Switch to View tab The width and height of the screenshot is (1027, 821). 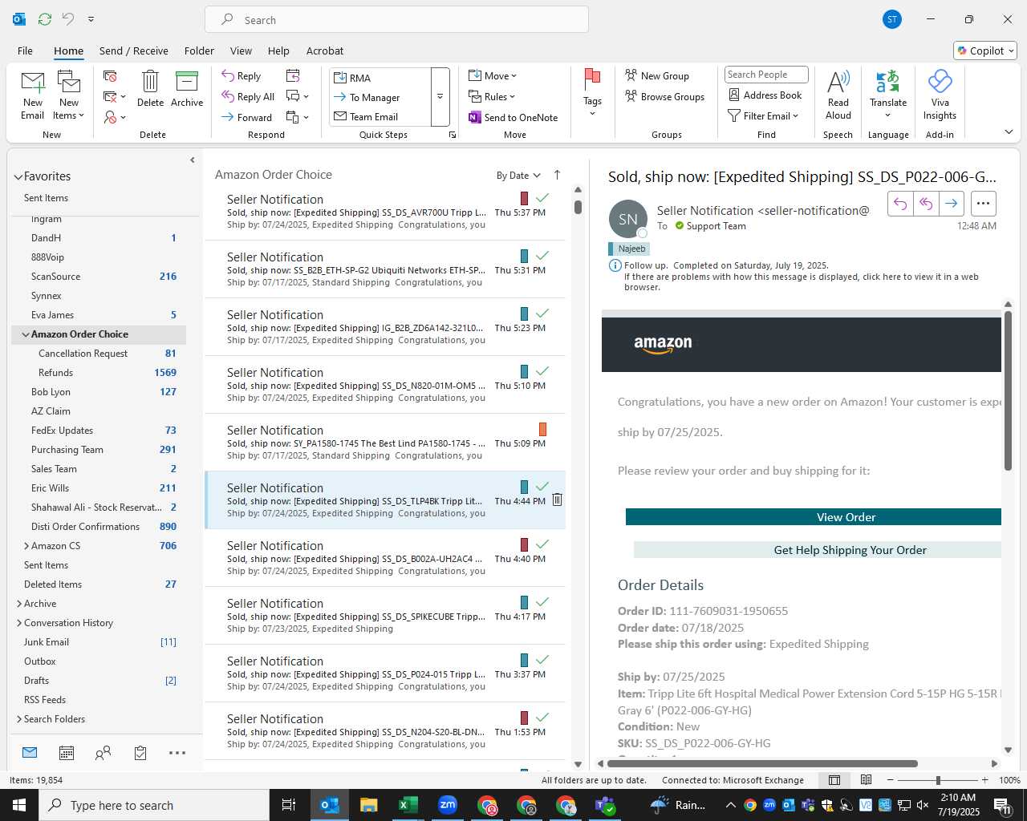tap(241, 51)
